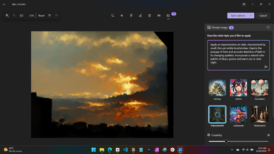Expand the Save options dropdown arrow
The image size is (274, 154).
pos(251,16)
